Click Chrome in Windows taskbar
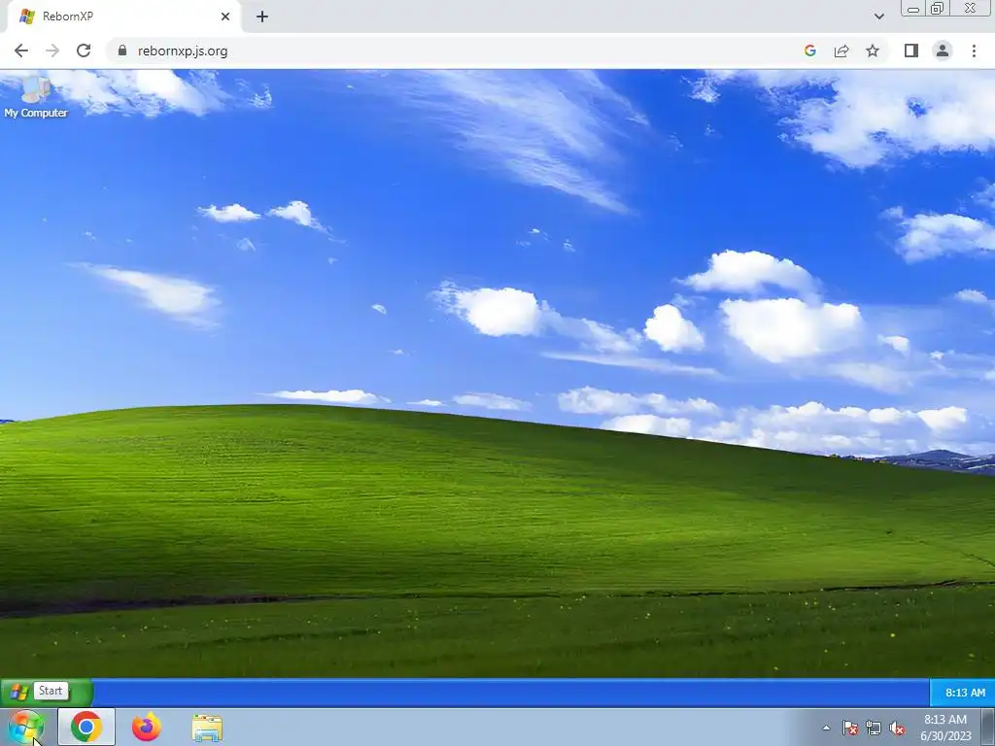The width and height of the screenshot is (995, 746). click(x=86, y=727)
